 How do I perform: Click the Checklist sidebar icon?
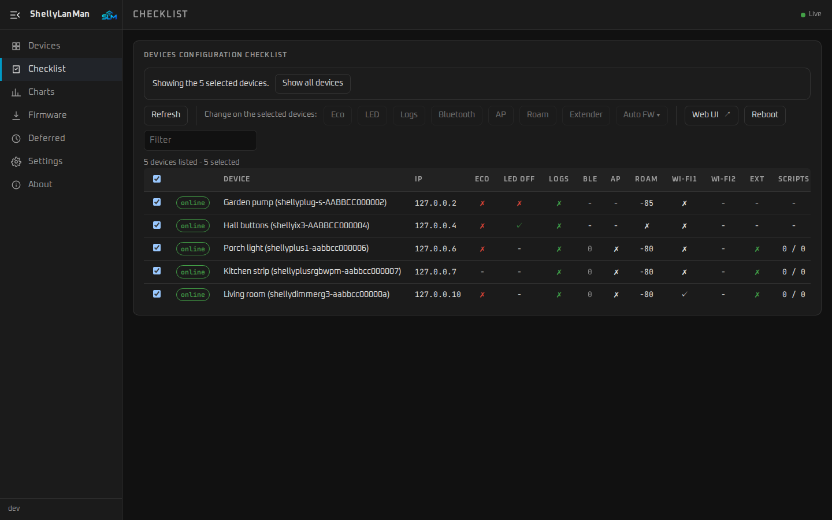16,69
